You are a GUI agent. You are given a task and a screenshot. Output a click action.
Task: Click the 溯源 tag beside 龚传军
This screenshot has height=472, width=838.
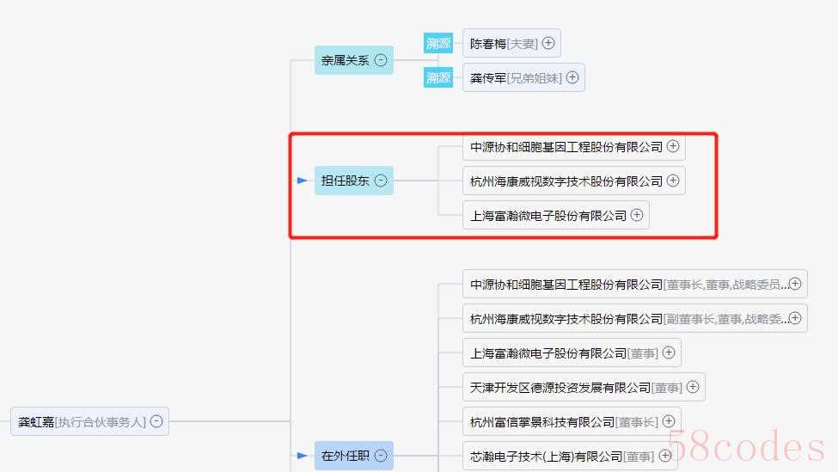(x=438, y=77)
